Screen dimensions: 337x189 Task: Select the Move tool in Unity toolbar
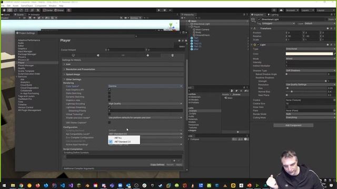click(9, 10)
